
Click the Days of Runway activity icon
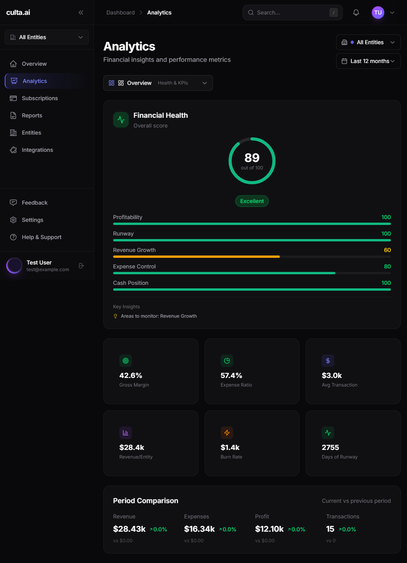[x=328, y=432]
